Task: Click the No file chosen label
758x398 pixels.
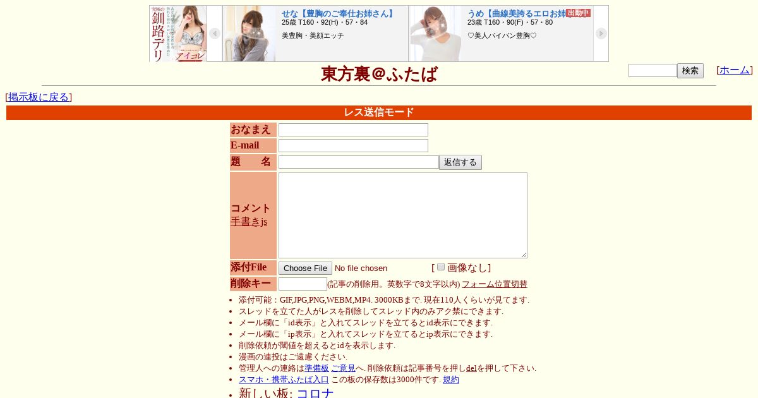Action: click(361, 268)
